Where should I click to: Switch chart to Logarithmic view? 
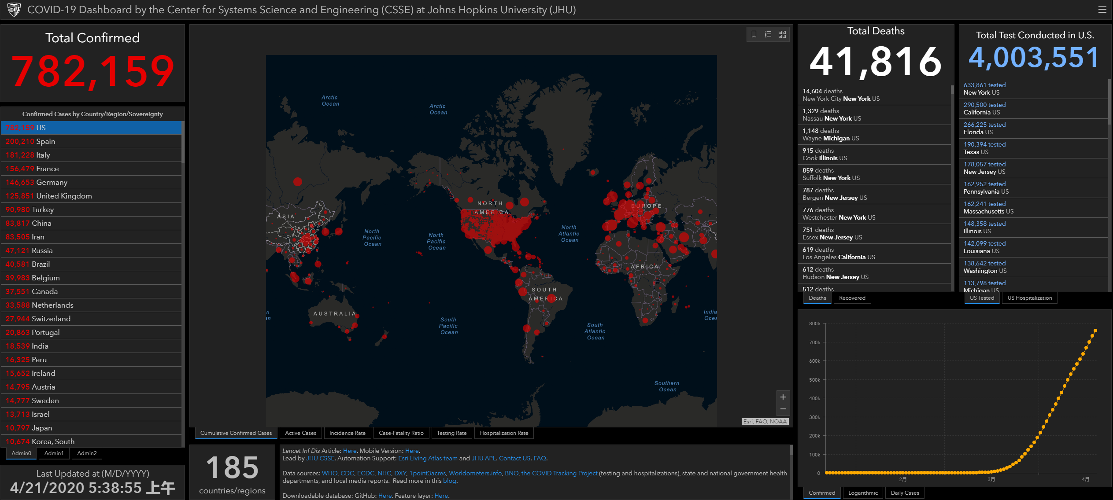(863, 493)
